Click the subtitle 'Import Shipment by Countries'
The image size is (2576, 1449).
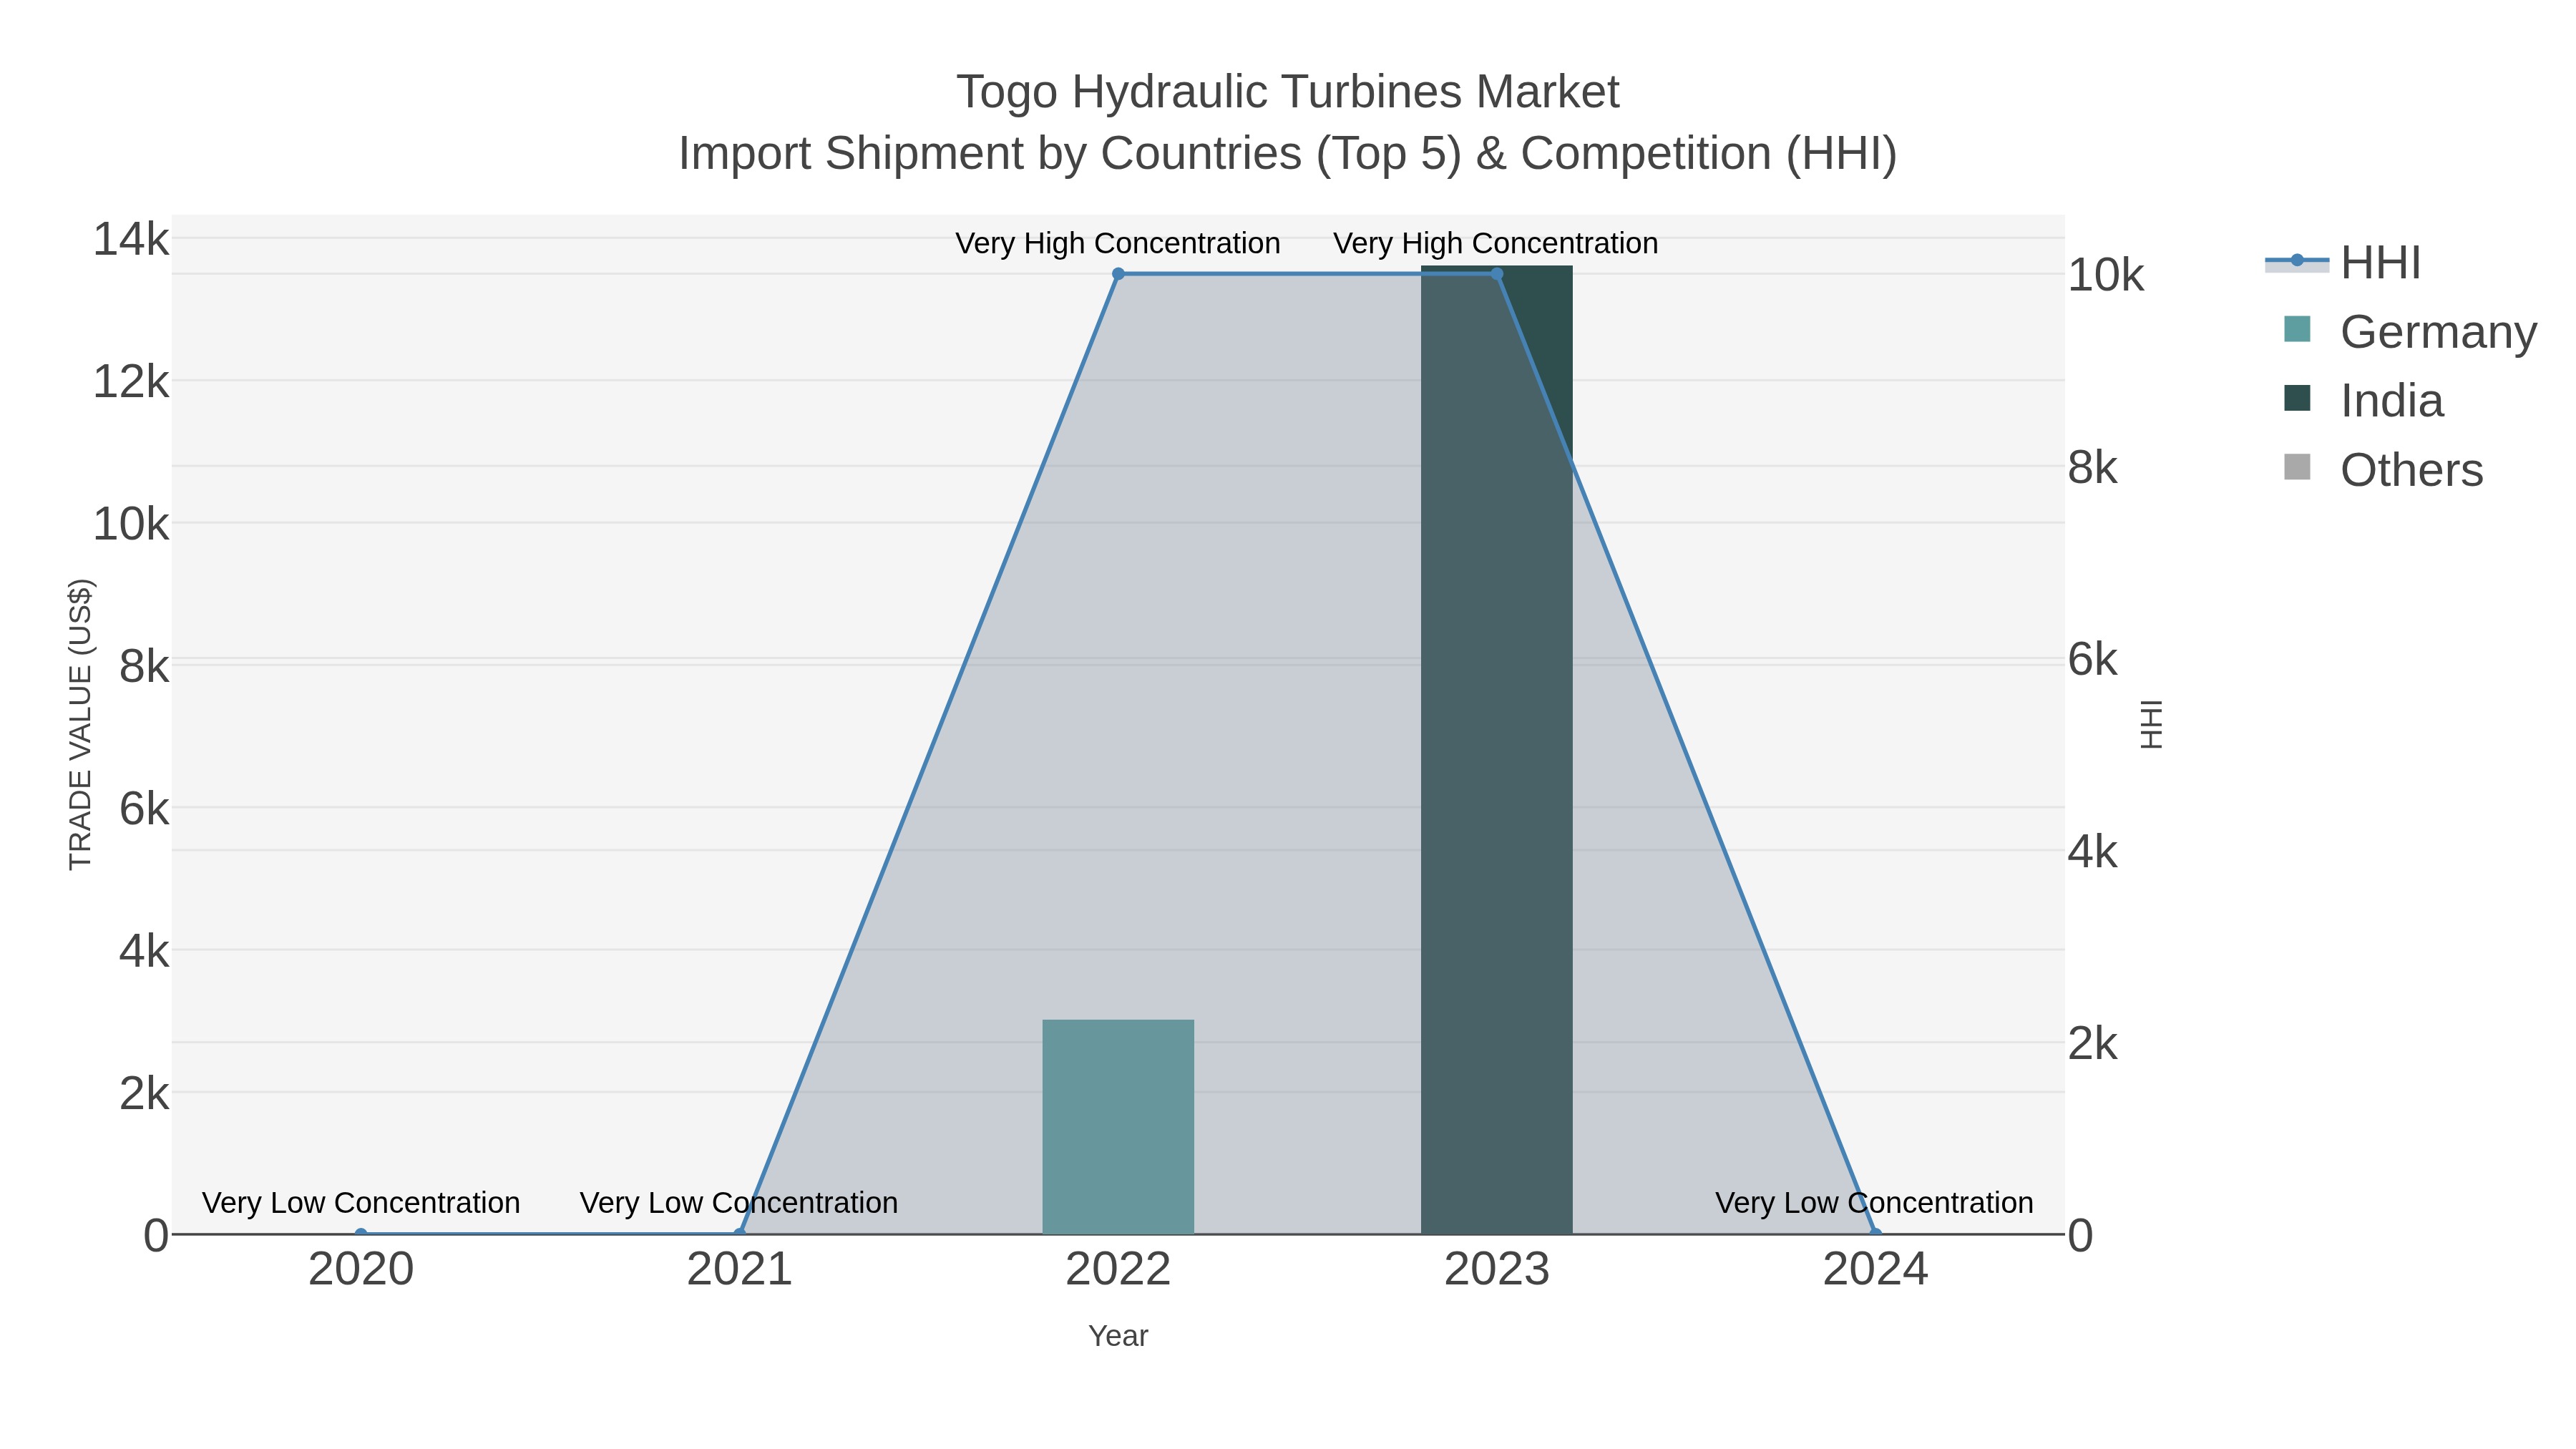click(x=989, y=154)
